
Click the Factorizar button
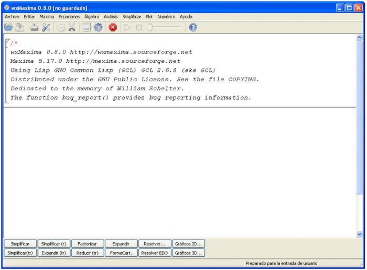[x=87, y=244]
